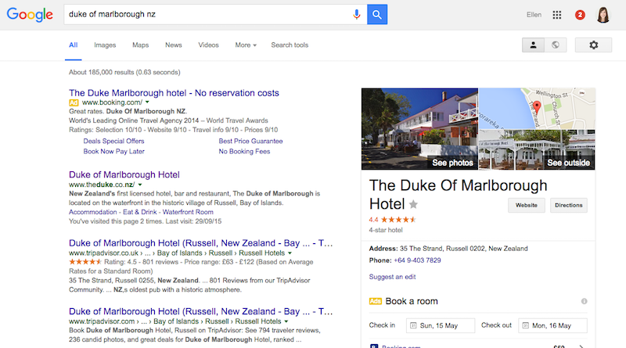Open Duke of Marlborough Hotel official result
The height and width of the screenshot is (348, 626).
pos(124,175)
